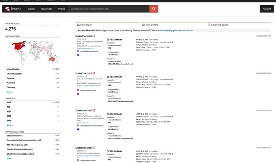Expand More under Top Countries
276x163 pixels.
(10, 92)
